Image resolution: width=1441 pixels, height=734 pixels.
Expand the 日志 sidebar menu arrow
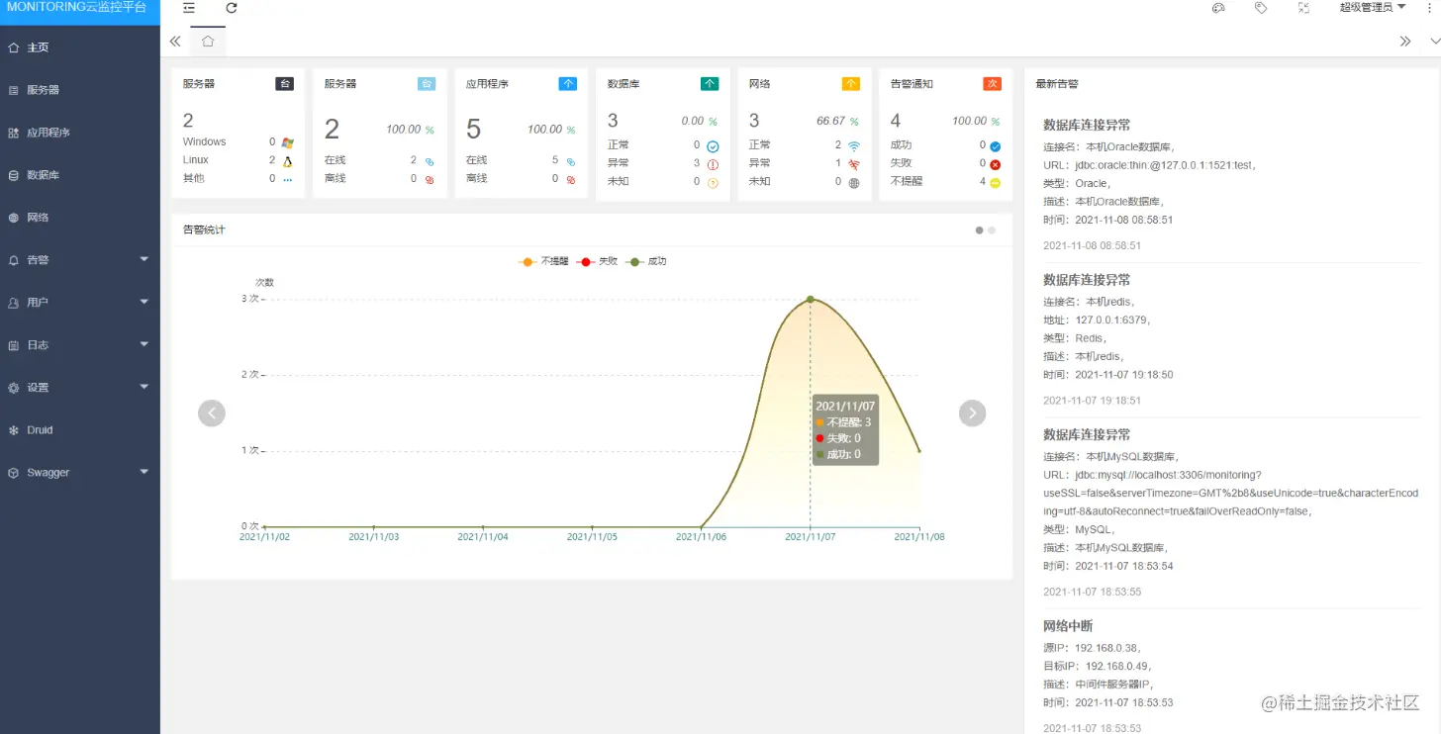[144, 344]
